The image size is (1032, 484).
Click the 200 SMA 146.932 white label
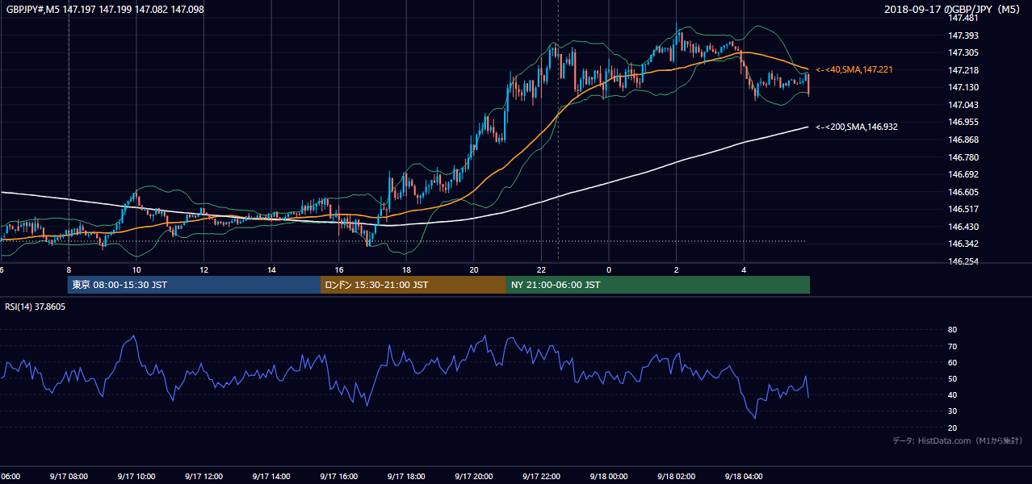pyautogui.click(x=856, y=127)
